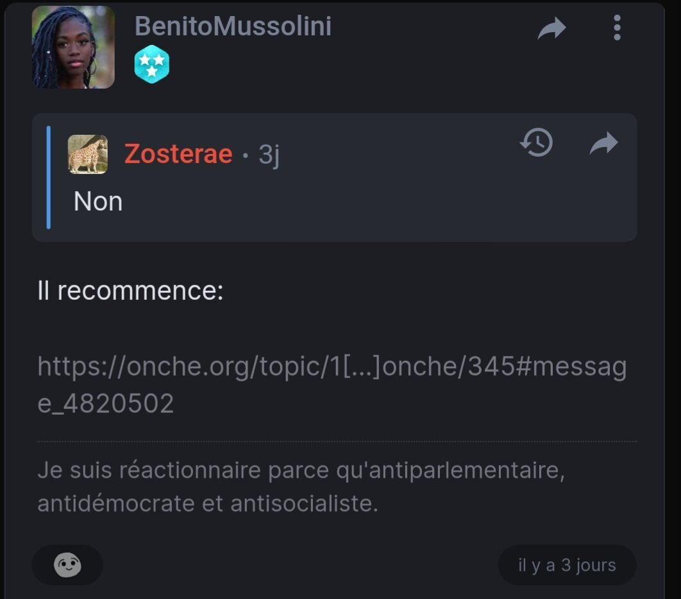Open the three-dot post options menu
The width and height of the screenshot is (681, 599).
click(x=617, y=28)
